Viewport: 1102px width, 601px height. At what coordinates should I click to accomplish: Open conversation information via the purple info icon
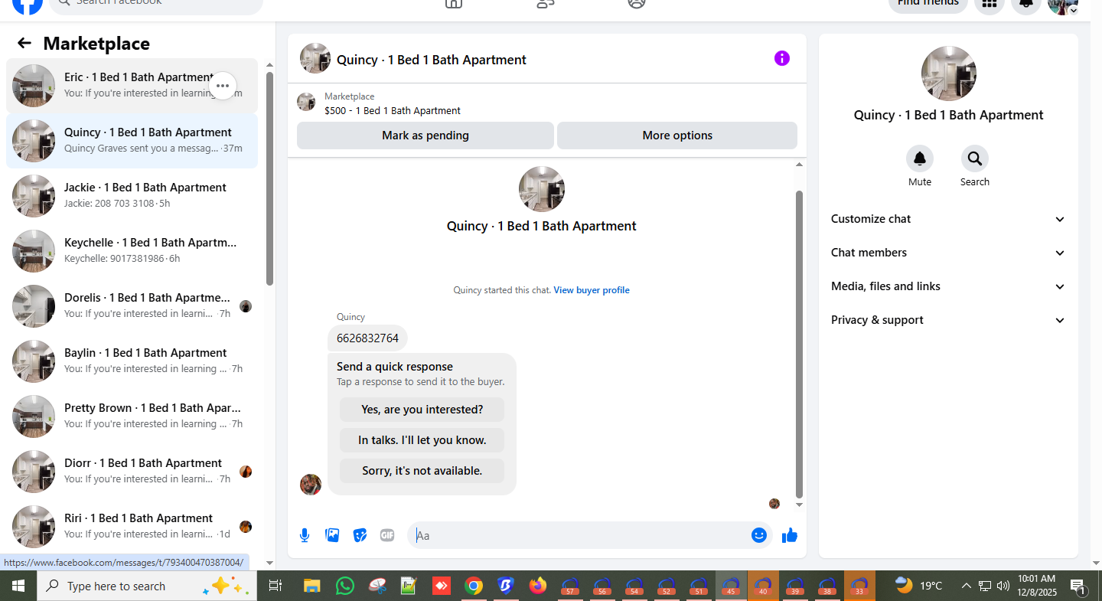pos(781,58)
